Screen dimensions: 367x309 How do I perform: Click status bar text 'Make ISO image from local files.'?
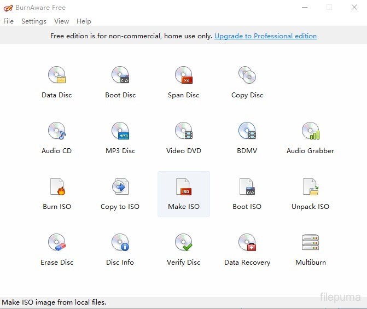(54, 302)
